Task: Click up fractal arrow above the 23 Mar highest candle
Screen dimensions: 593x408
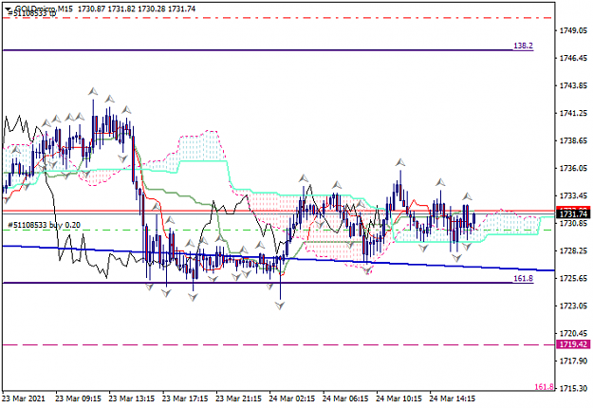Action: coord(93,91)
